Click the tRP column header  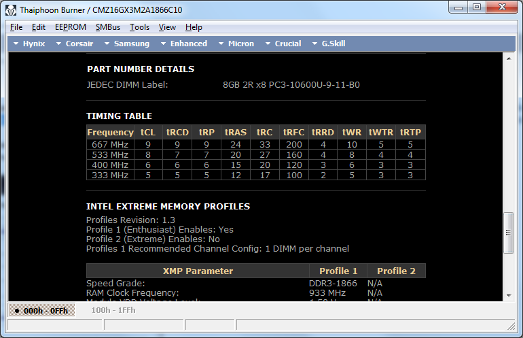[x=206, y=132]
